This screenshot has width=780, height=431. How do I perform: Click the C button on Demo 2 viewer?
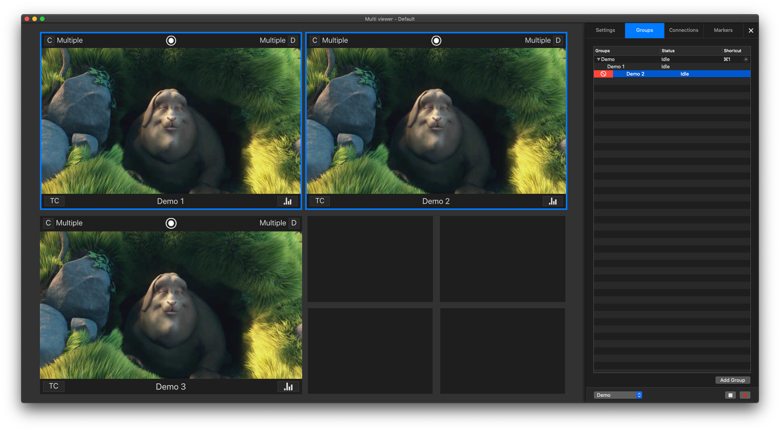[315, 40]
